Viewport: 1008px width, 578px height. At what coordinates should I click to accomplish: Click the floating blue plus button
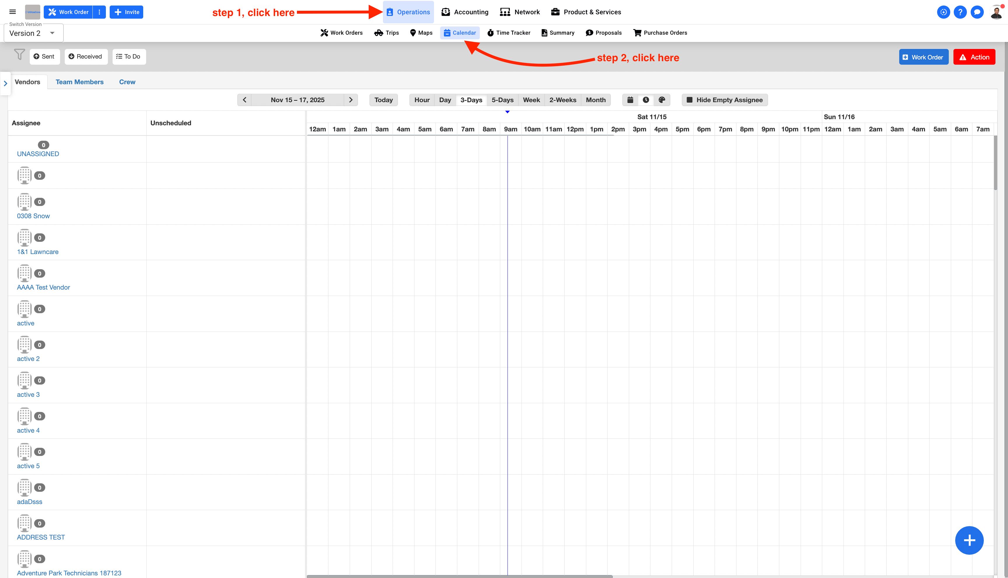click(969, 540)
